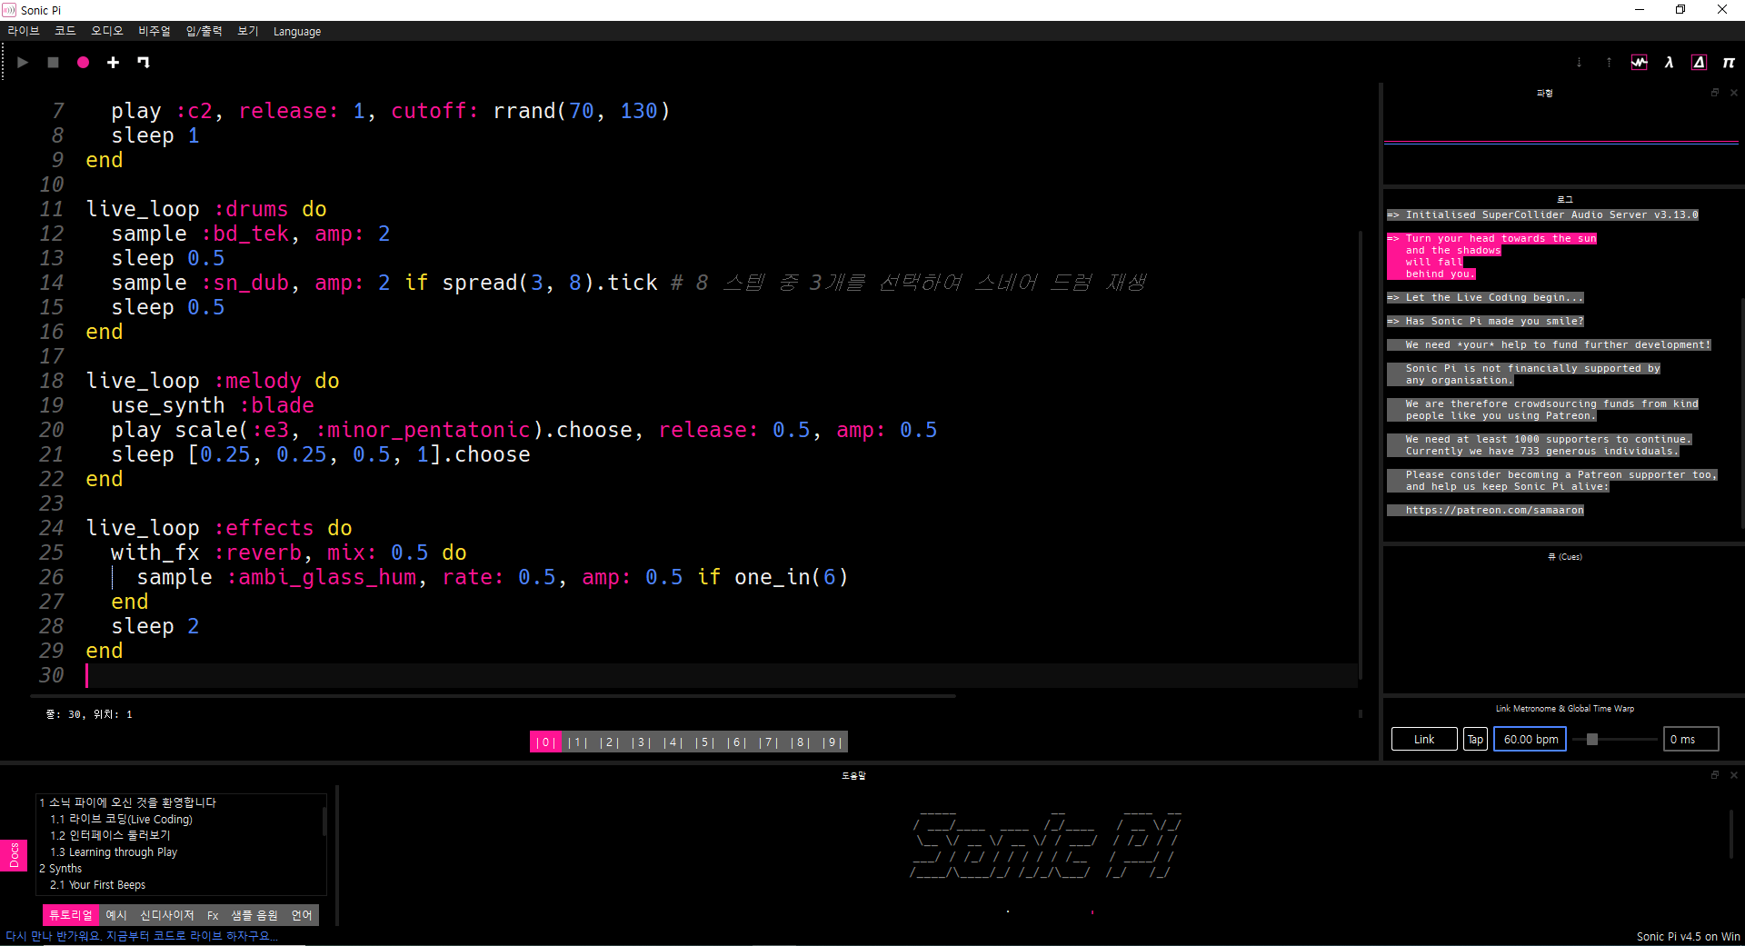Open the 오디오 menu

point(106,31)
